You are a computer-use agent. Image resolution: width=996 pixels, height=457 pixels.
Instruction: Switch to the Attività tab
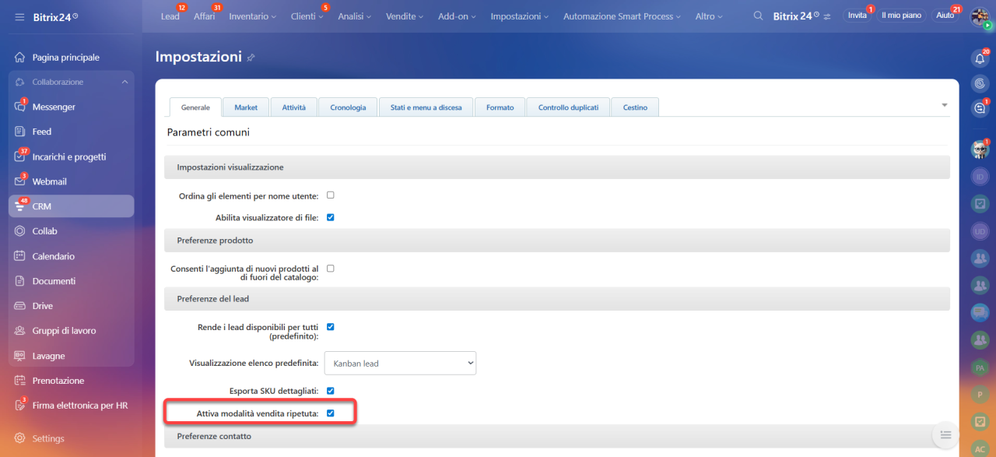tap(294, 107)
